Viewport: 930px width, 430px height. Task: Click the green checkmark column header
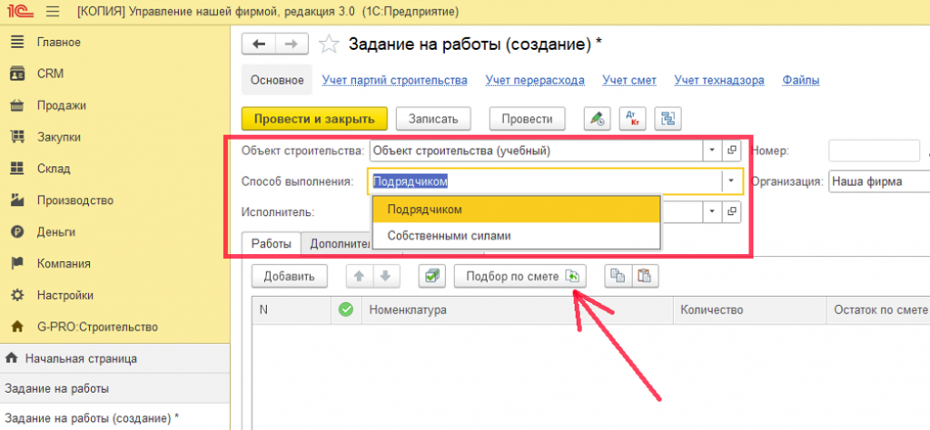point(345,310)
